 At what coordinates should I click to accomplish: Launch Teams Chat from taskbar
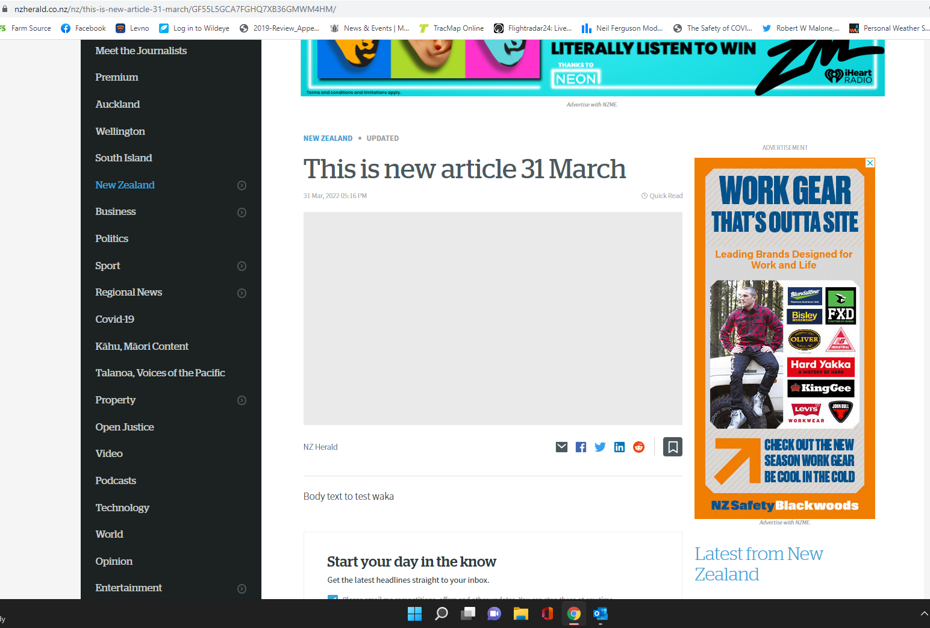point(495,614)
